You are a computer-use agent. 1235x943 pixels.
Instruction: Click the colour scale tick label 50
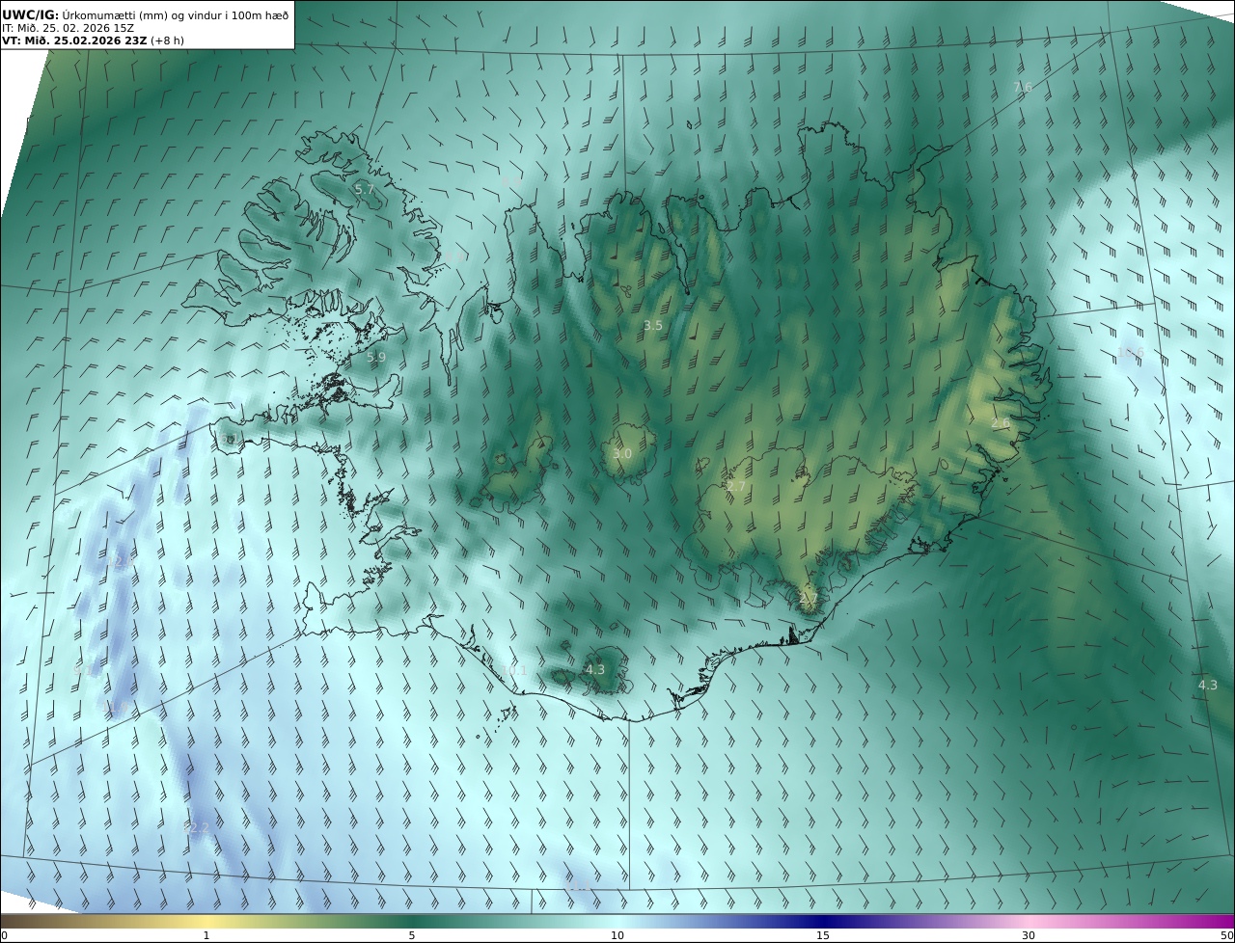(1226, 935)
